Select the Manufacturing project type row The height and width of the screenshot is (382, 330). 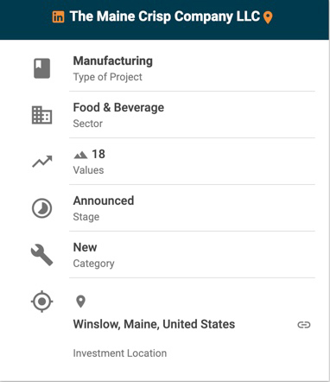pyautogui.click(x=192, y=68)
